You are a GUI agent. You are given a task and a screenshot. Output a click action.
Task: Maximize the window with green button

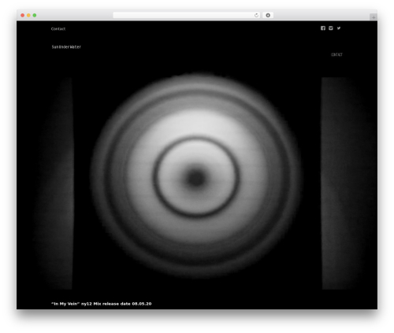[x=35, y=15]
